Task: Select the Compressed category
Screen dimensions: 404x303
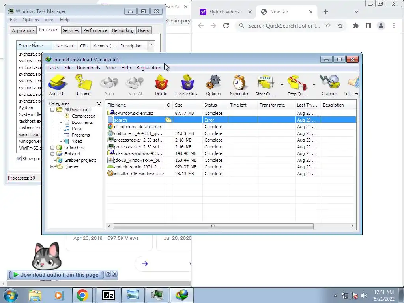Action: click(x=84, y=116)
